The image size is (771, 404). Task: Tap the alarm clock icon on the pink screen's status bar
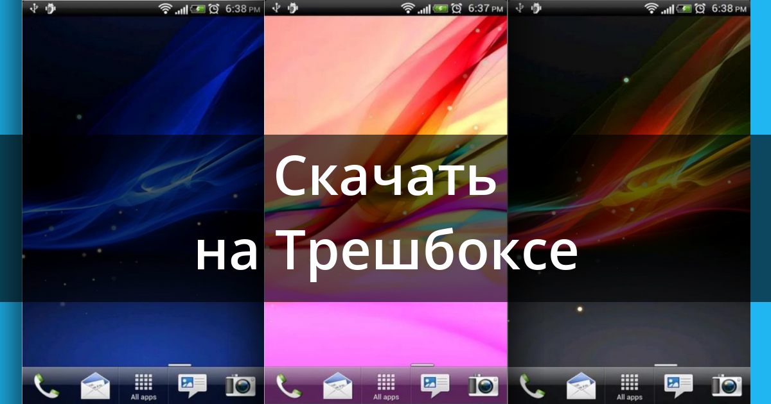tap(456, 8)
